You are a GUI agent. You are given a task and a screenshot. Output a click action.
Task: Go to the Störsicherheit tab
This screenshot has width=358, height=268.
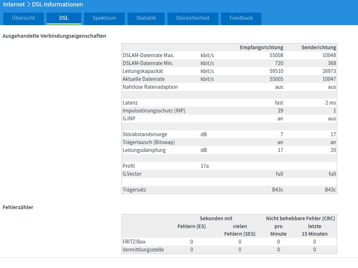tap(193, 18)
